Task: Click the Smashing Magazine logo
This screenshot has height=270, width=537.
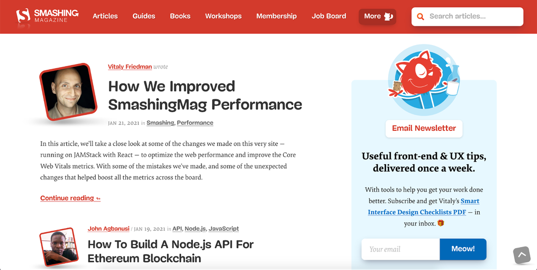Action: click(48, 16)
